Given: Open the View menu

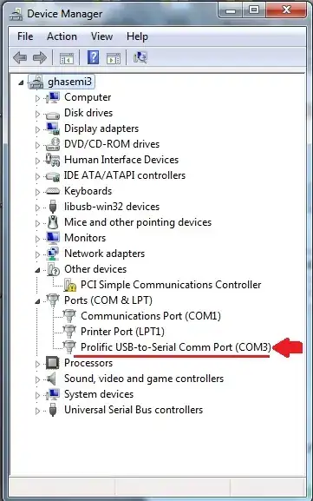Looking at the screenshot, I should pyautogui.click(x=101, y=36).
